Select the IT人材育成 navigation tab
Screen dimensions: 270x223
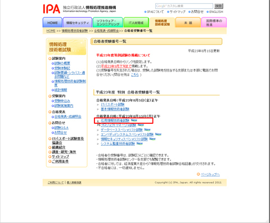click(x=136, y=23)
